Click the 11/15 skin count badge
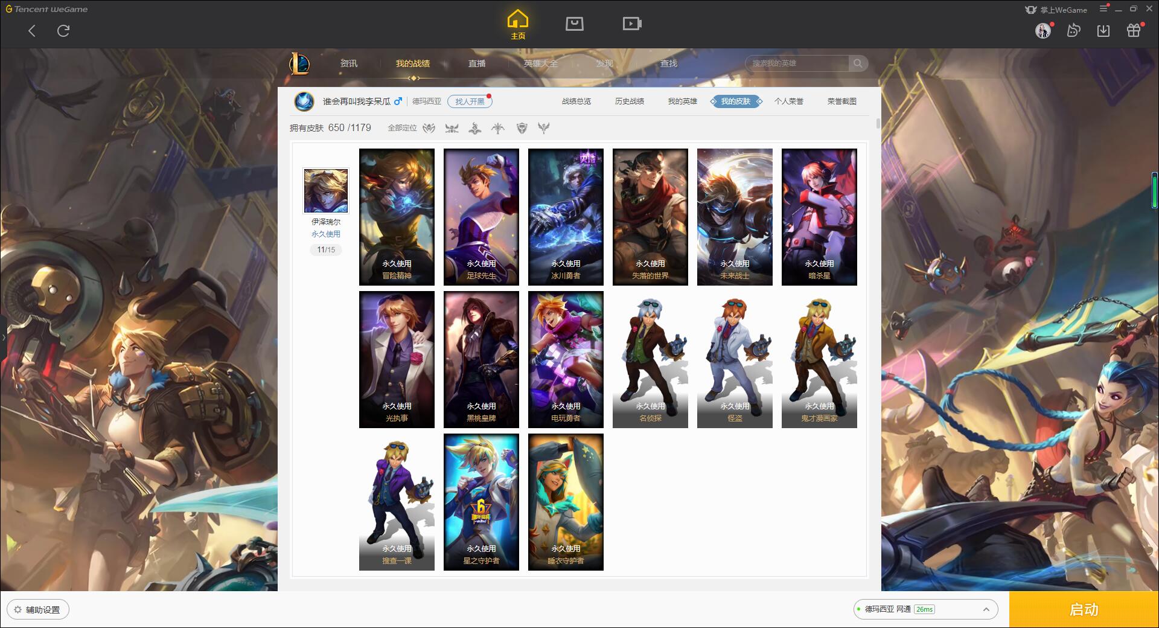The height and width of the screenshot is (628, 1159). pyautogui.click(x=326, y=249)
